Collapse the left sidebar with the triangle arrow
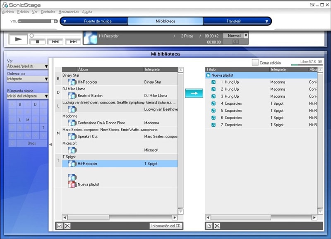 click(x=50, y=144)
